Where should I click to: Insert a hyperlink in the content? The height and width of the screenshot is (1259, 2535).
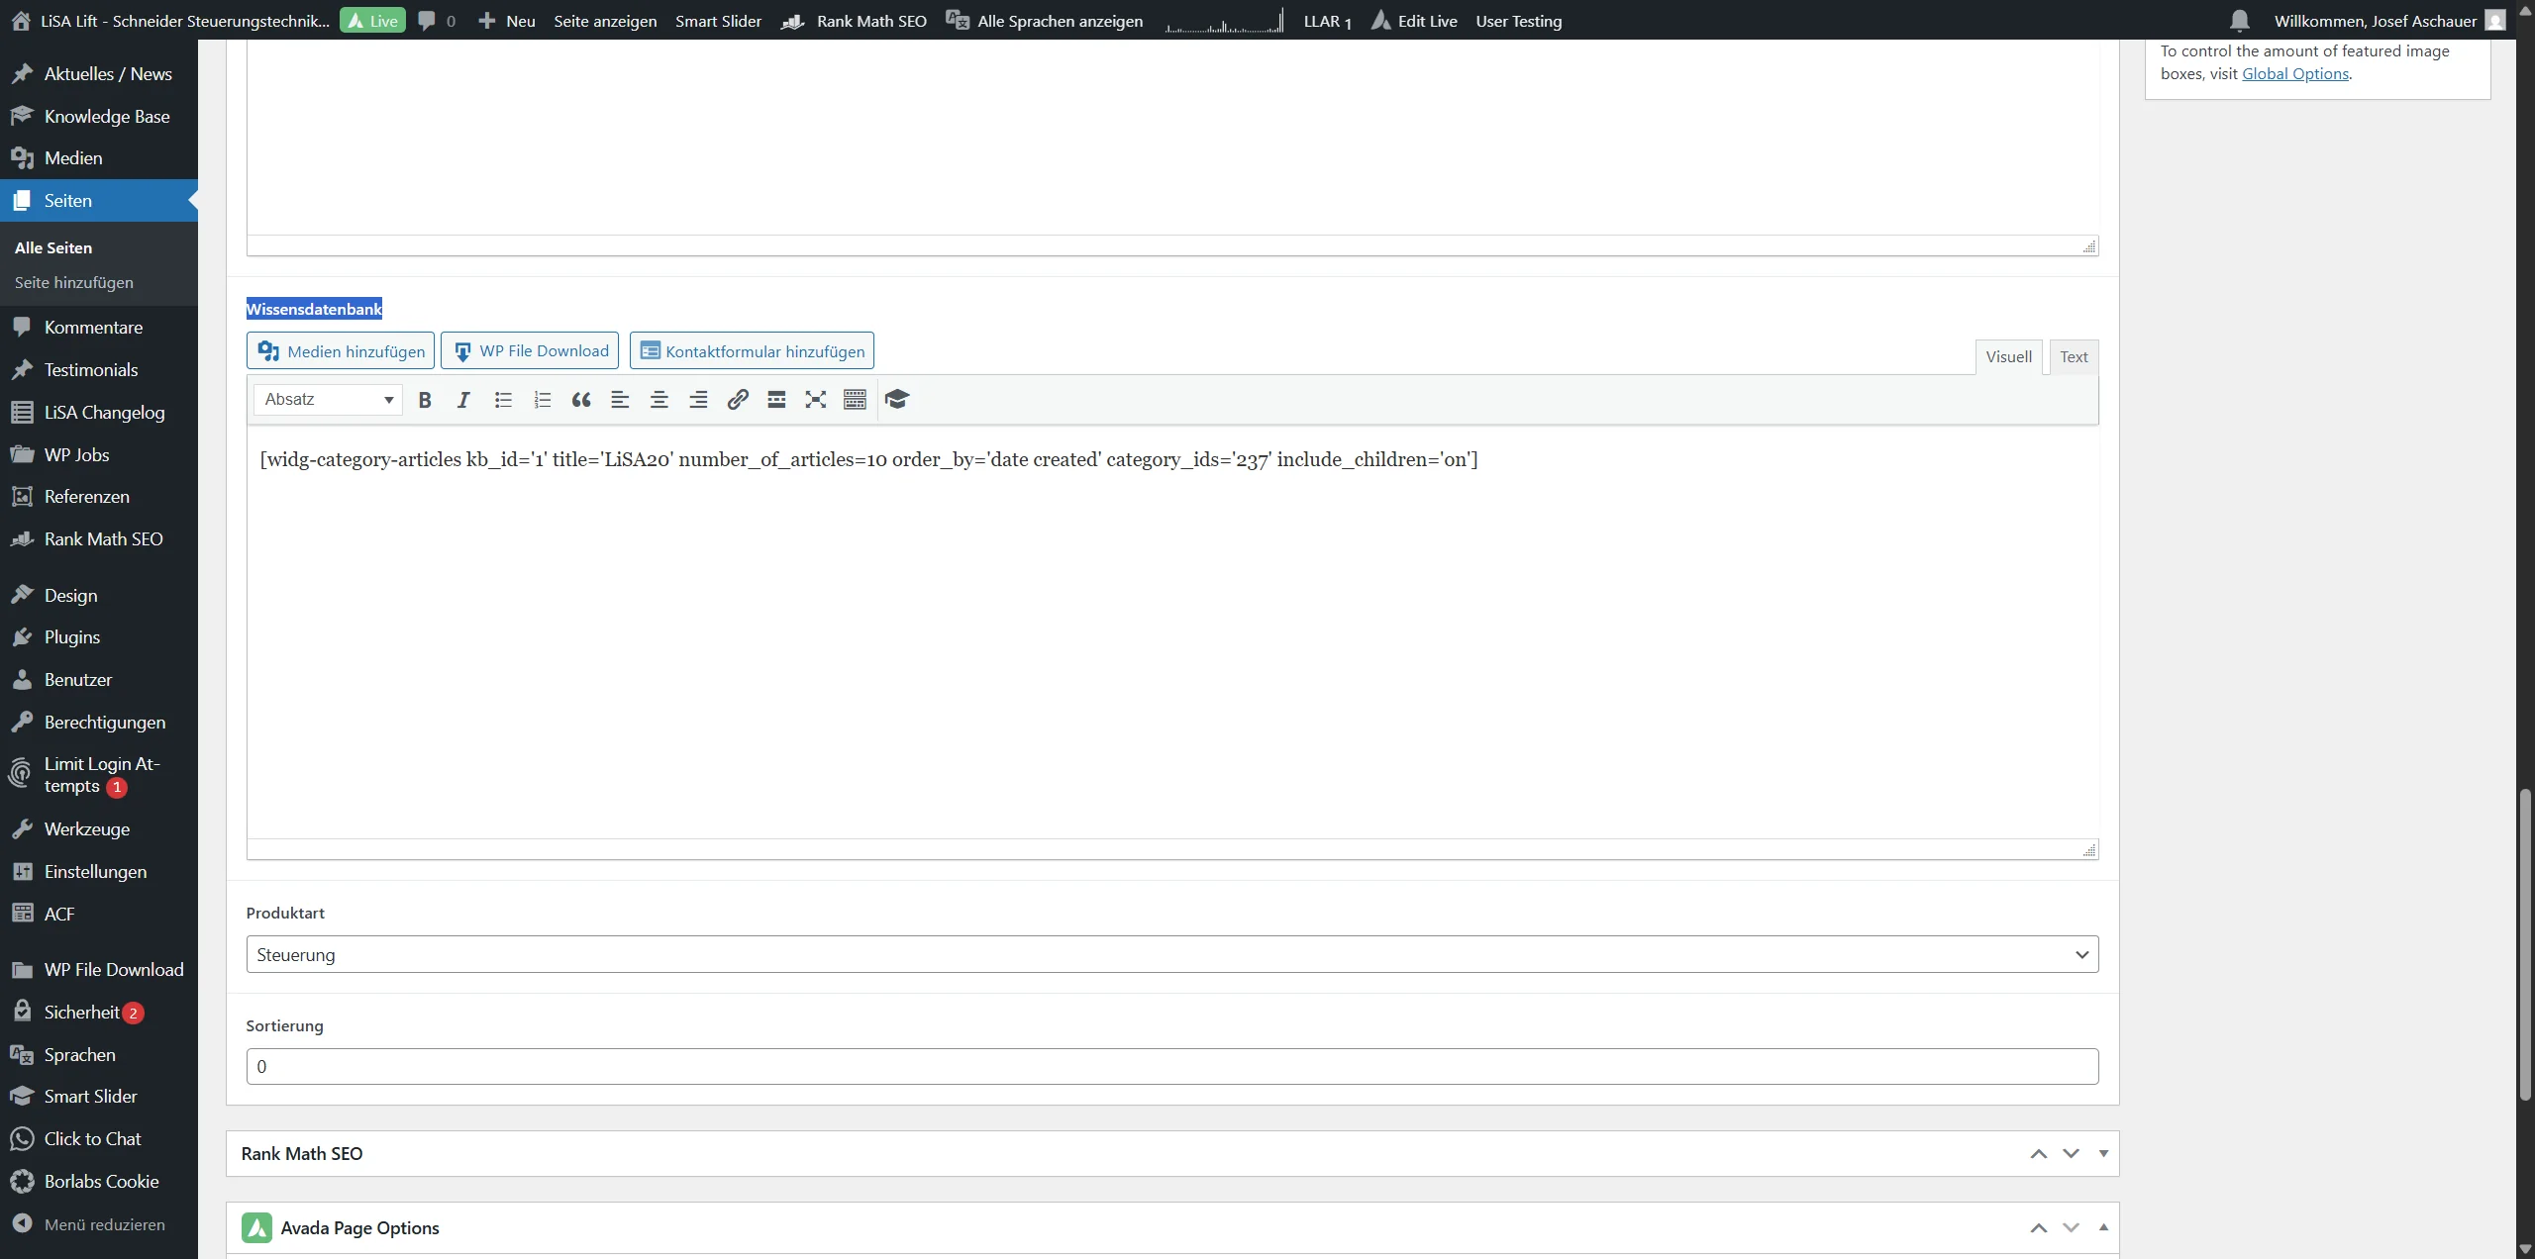(x=737, y=399)
